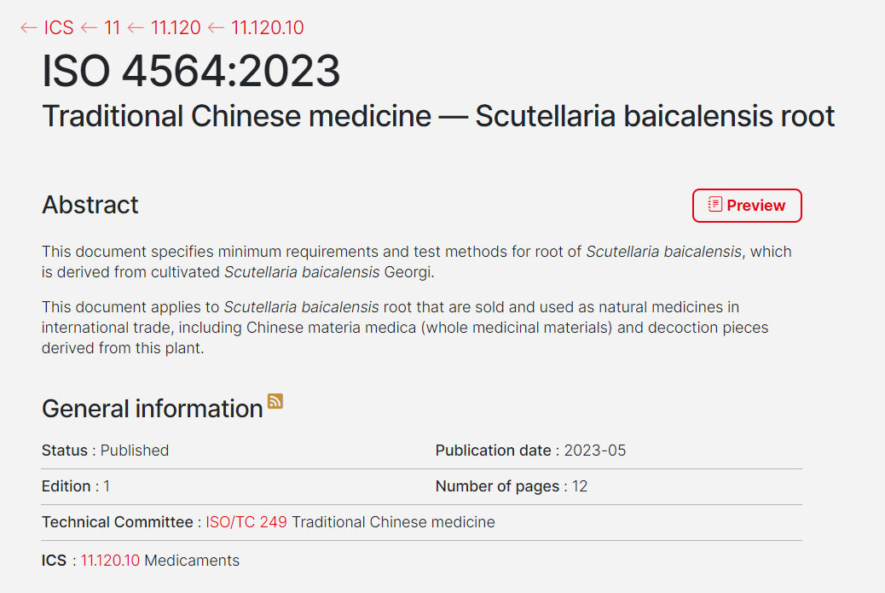The height and width of the screenshot is (593, 885).
Task: Click the Published status value
Action: pyautogui.click(x=135, y=451)
